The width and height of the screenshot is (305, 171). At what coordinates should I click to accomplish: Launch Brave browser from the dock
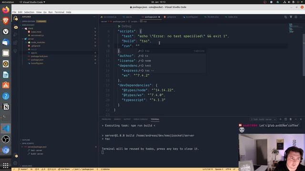click(x=6, y=20)
